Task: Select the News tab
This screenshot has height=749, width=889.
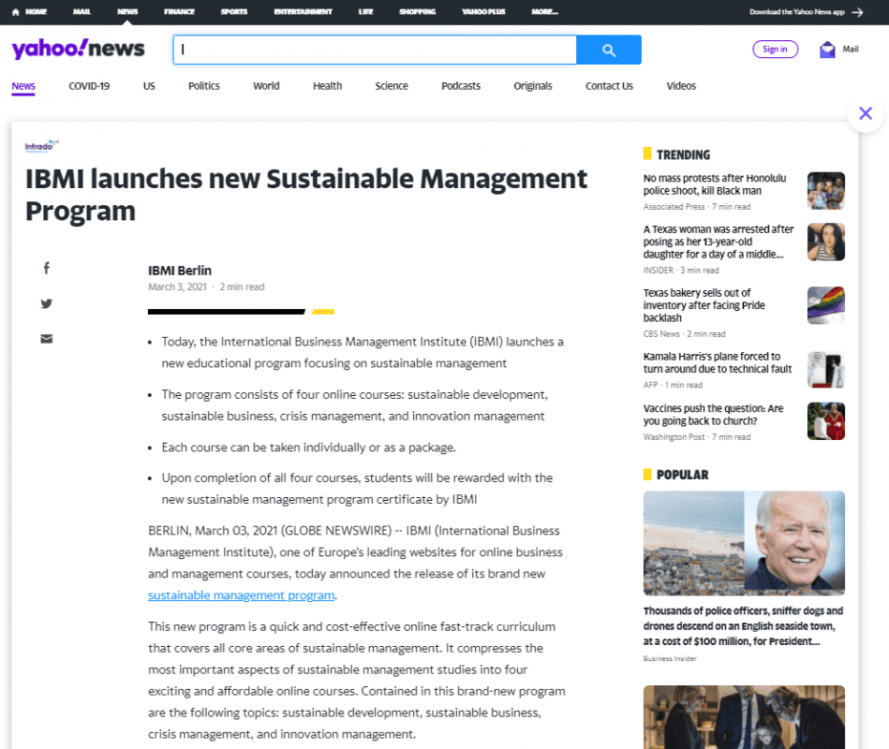Action: coord(23,86)
